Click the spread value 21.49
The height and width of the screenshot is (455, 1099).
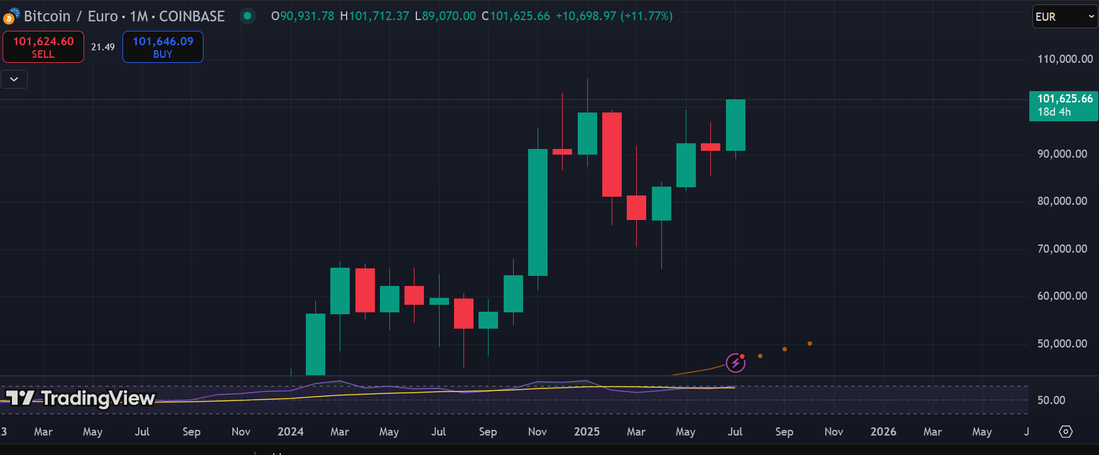(103, 47)
